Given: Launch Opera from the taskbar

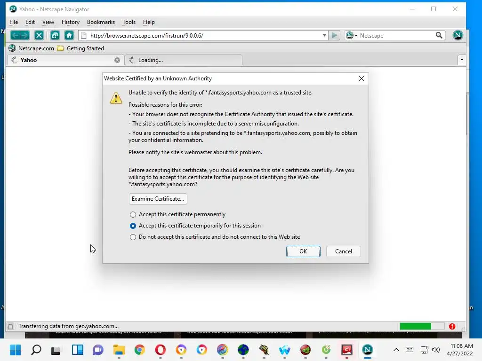Looking at the screenshot, I should point(160,350).
